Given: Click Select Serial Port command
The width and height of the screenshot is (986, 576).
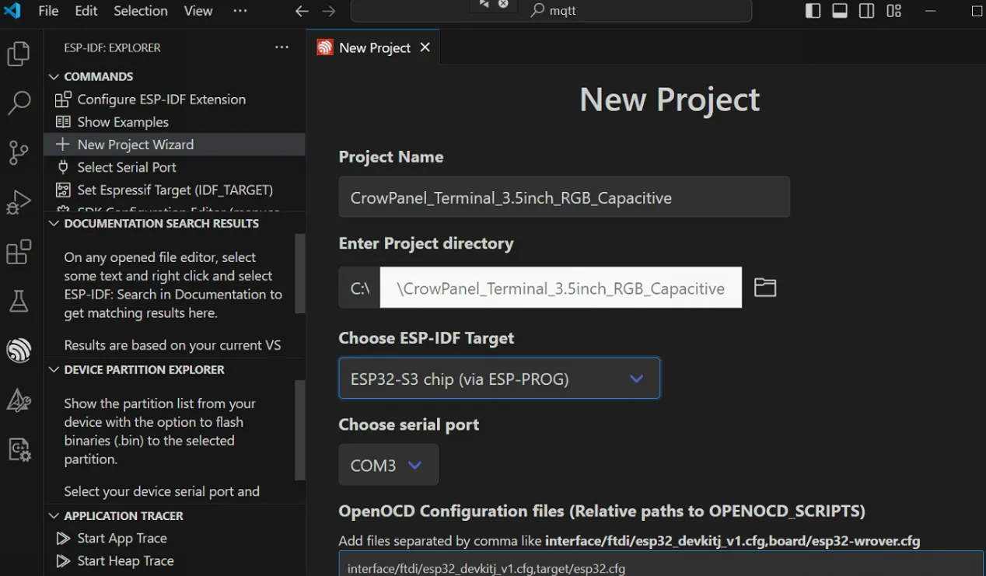Looking at the screenshot, I should click(x=127, y=166).
